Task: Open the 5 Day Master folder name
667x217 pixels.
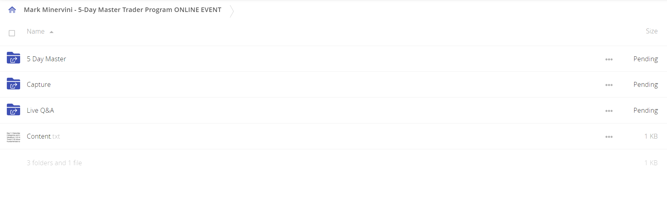Action: coord(46,59)
